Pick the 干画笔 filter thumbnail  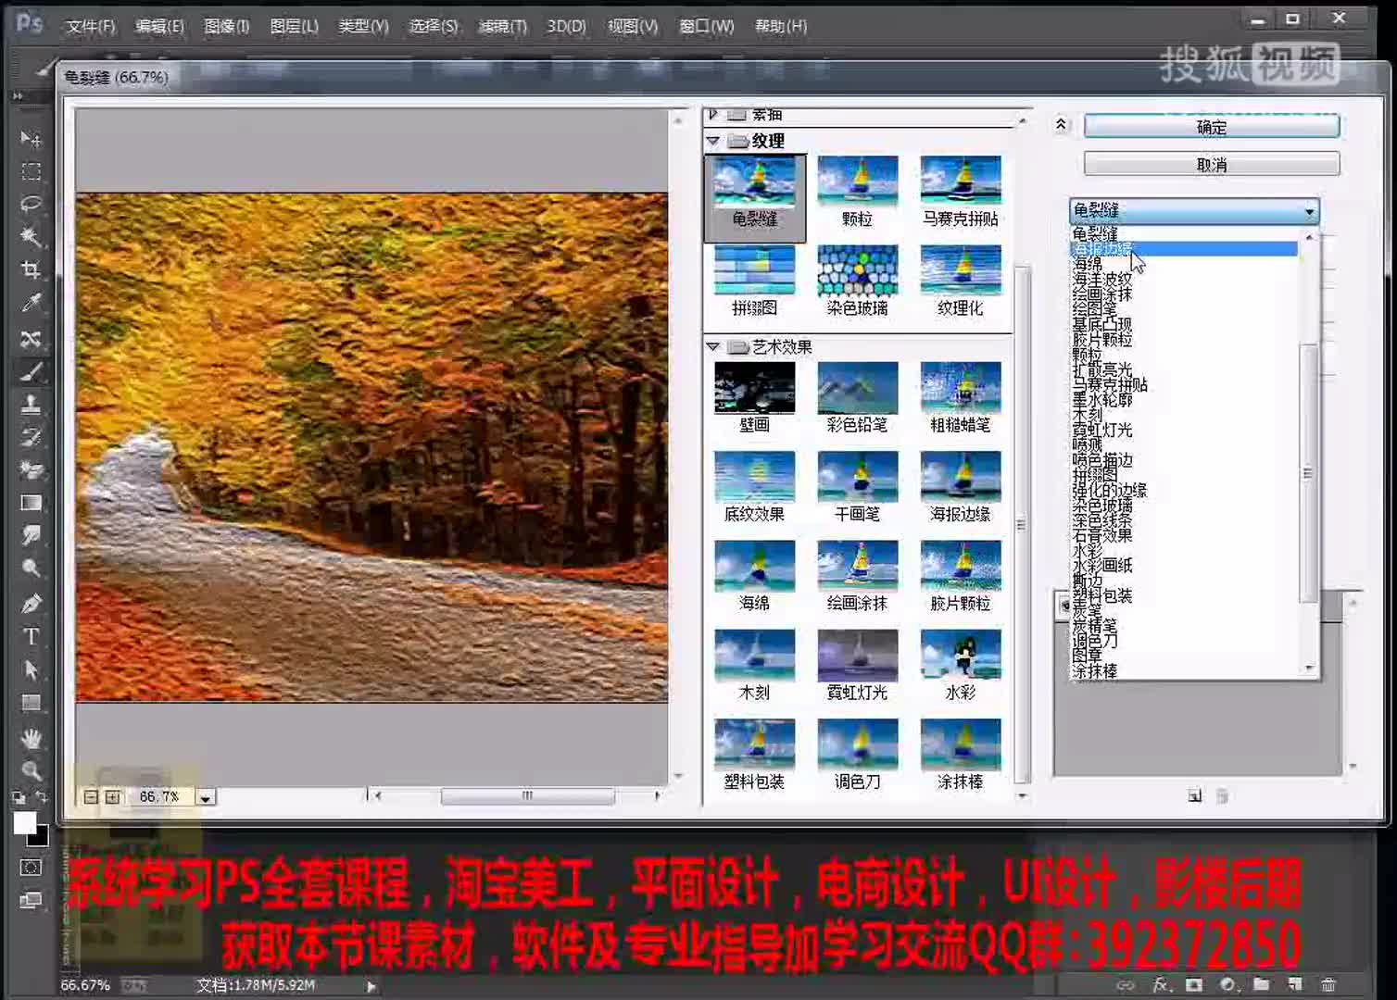click(857, 486)
